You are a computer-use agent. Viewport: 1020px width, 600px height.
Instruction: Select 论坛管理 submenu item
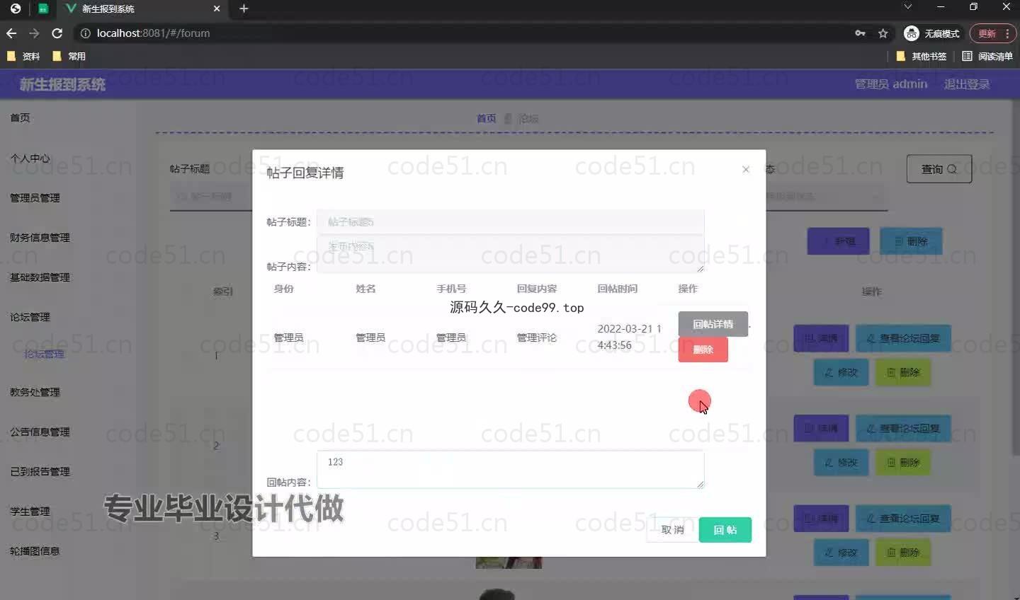[44, 354]
